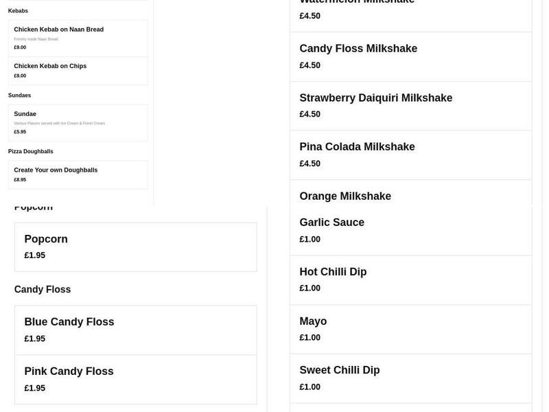
Task: Click the Sundaes section heading
Action: coord(18,95)
